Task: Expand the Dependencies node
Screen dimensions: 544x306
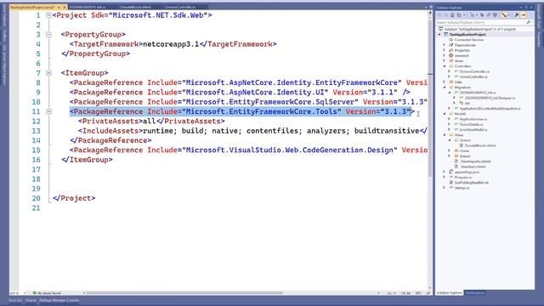Action: pyautogui.click(x=445, y=45)
